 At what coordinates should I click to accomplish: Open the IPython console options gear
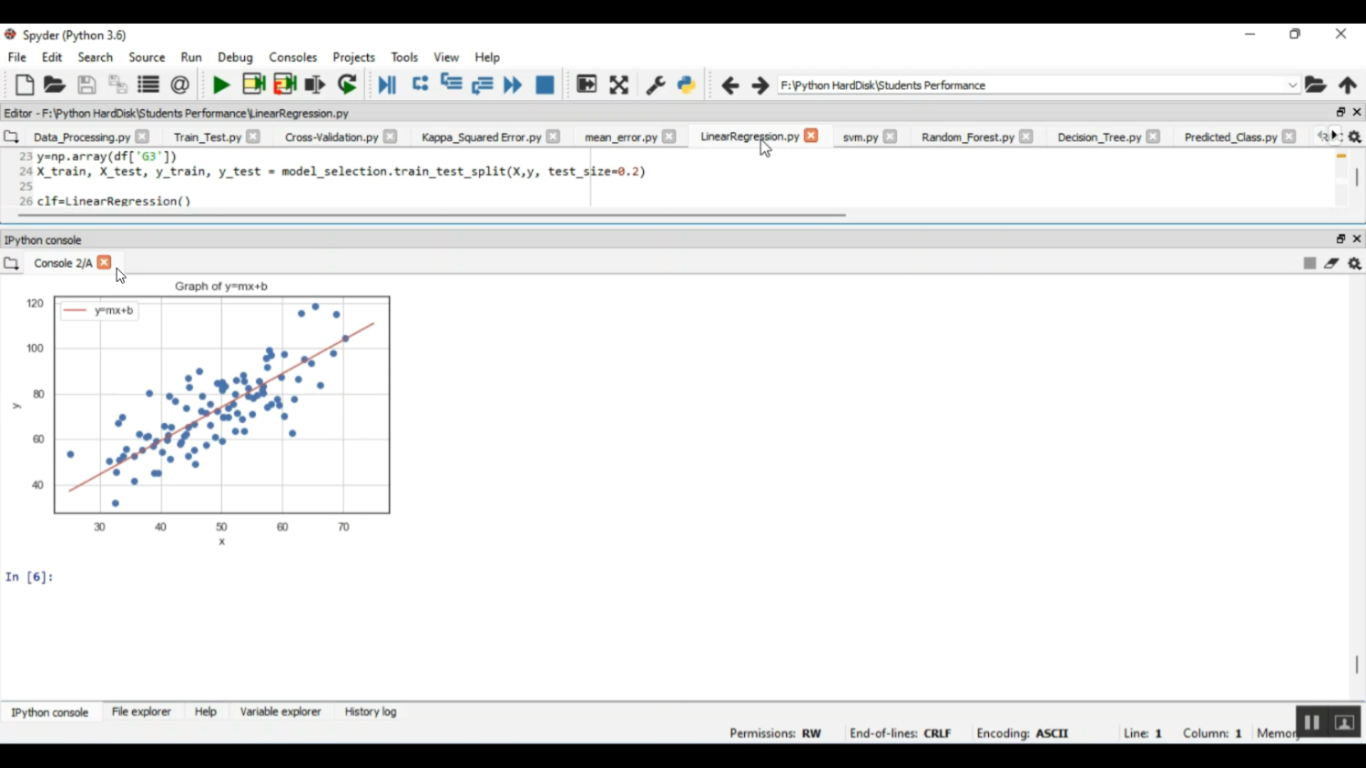(x=1355, y=264)
